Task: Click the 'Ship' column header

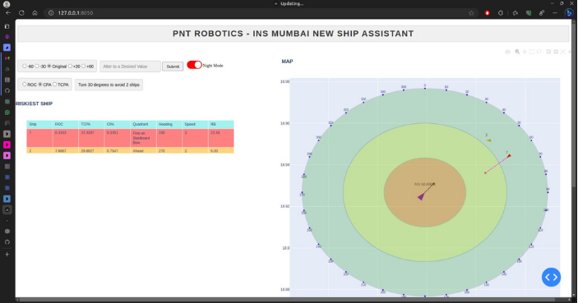Action: click(x=39, y=125)
